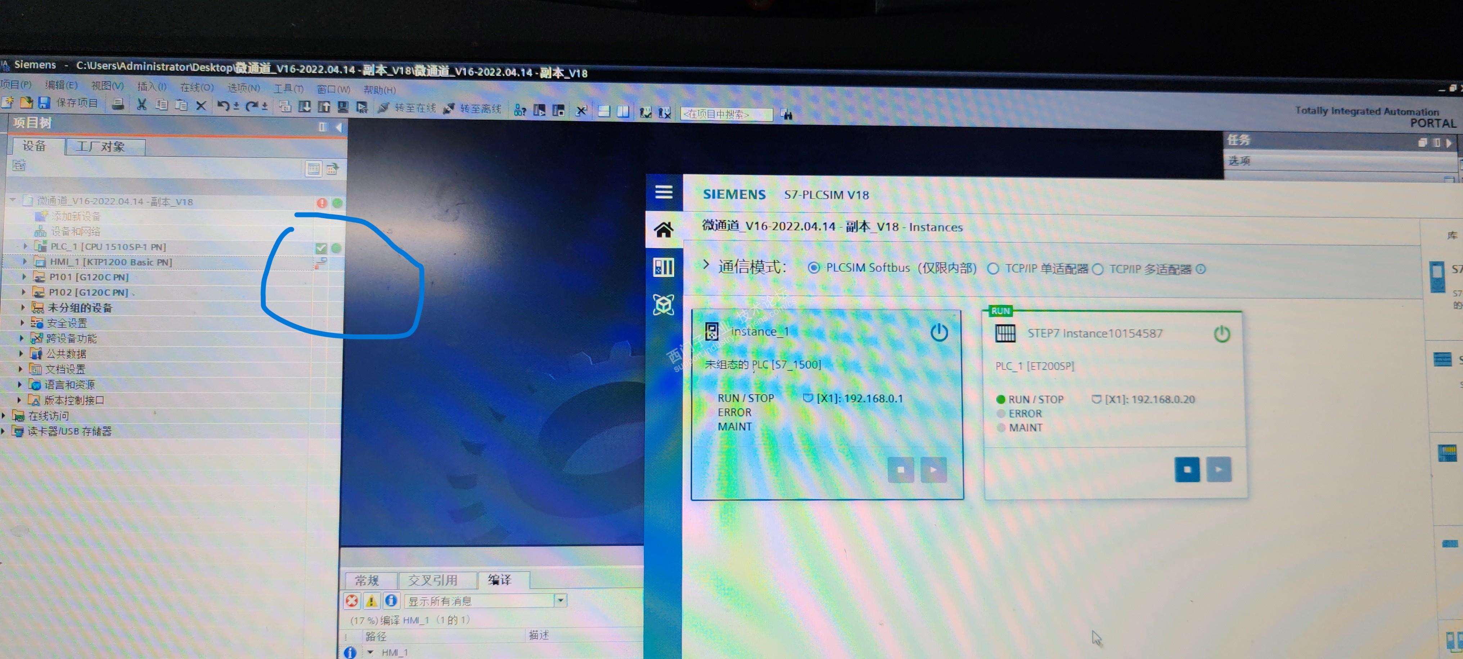Screen dimensions: 1463x659
Task: Select TCP/IP multi adapter radio option
Action: point(1098,270)
